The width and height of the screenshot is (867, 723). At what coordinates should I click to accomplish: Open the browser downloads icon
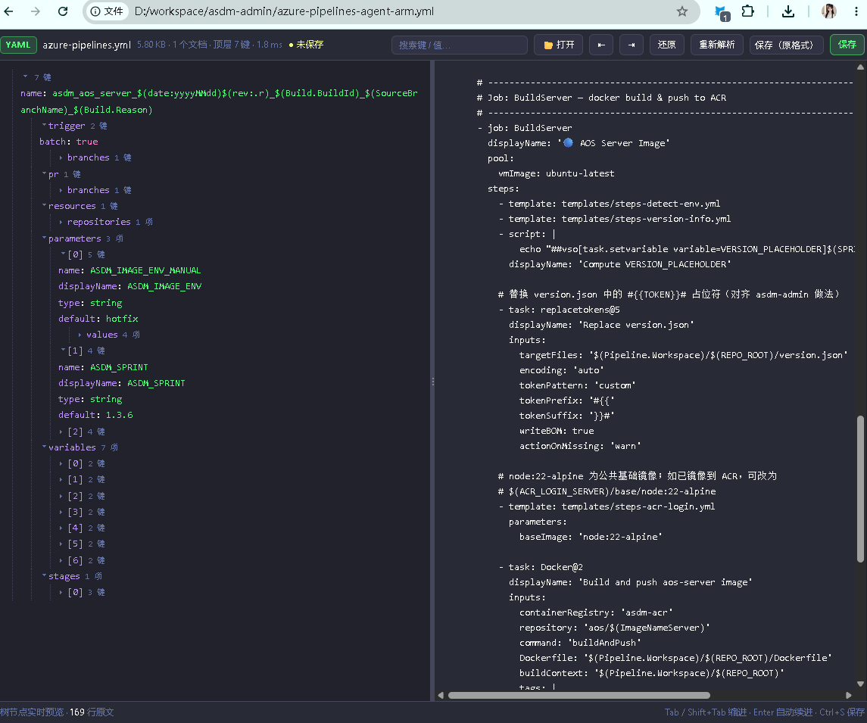[x=788, y=11]
